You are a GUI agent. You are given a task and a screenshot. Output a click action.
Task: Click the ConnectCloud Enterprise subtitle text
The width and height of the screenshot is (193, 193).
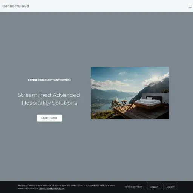[49, 80]
